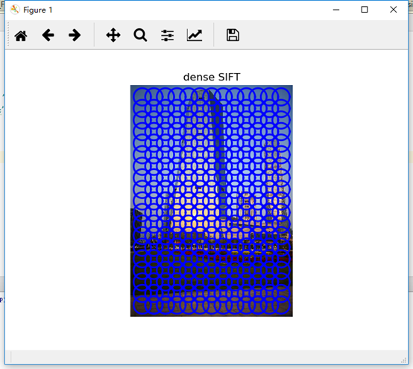Viewport: 413px width, 369px height.
Task: Minimize the Figure 1 window
Action: click(x=336, y=10)
